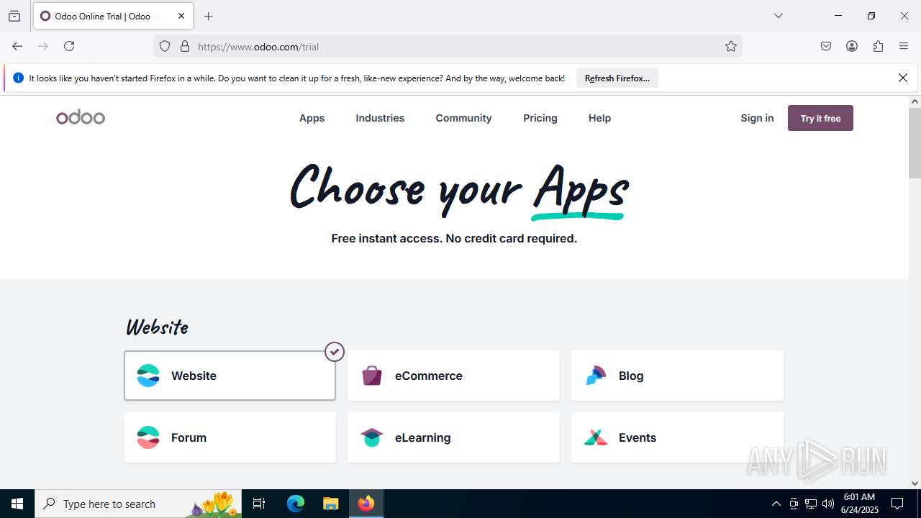Launch Microsoft Edge from taskbar
The height and width of the screenshot is (518, 921).
click(x=296, y=504)
